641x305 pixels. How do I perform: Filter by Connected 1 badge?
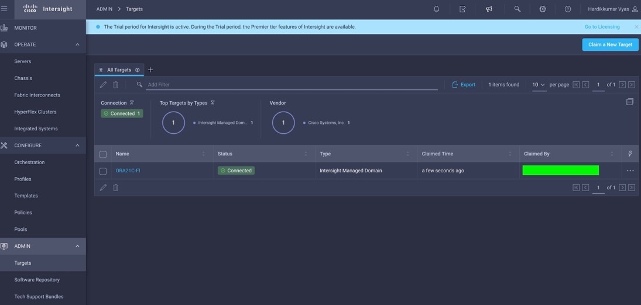(x=122, y=113)
